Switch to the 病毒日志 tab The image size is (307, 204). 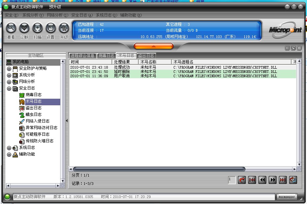(x=106, y=56)
